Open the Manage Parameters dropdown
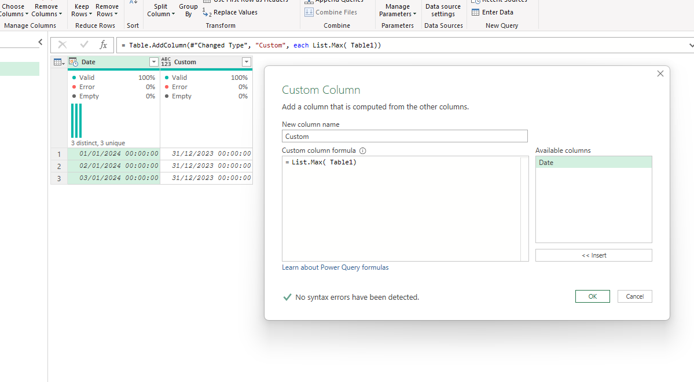The height and width of the screenshot is (382, 694). [x=398, y=10]
